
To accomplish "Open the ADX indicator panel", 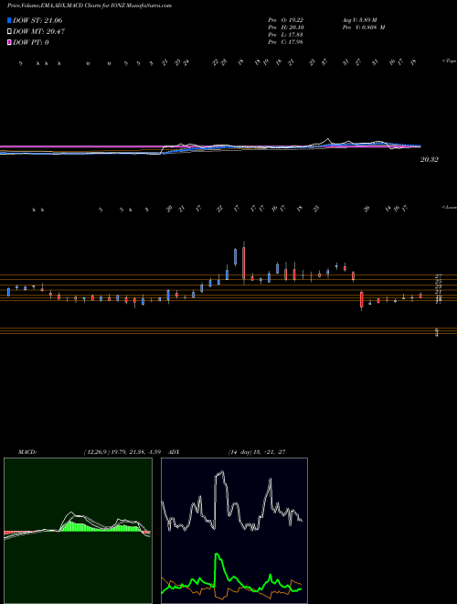I will (x=234, y=531).
